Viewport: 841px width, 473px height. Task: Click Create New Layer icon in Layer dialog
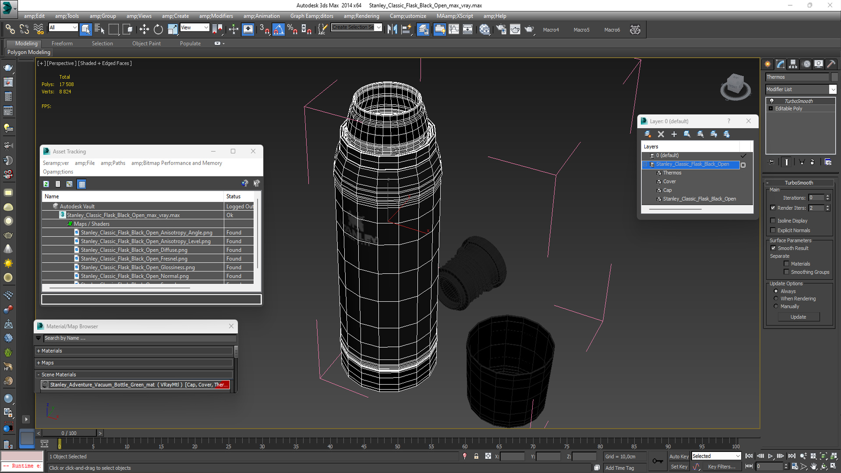647,134
